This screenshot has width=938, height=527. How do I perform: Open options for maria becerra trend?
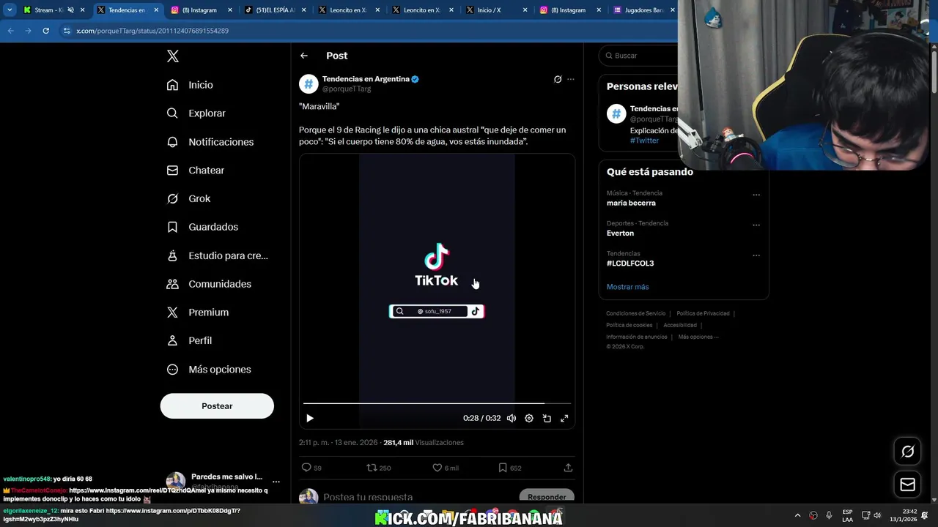click(x=756, y=195)
